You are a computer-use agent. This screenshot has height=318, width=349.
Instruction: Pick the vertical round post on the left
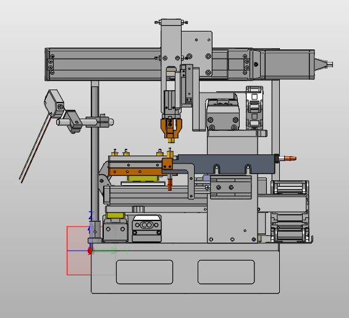(95, 154)
